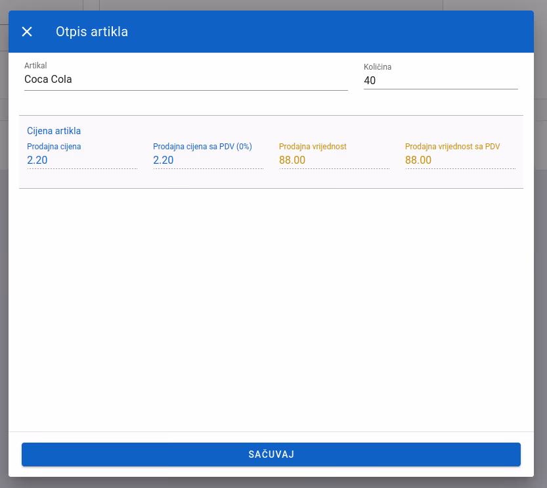Click the Artikal field label
The width and height of the screenshot is (547, 488).
tap(35, 65)
